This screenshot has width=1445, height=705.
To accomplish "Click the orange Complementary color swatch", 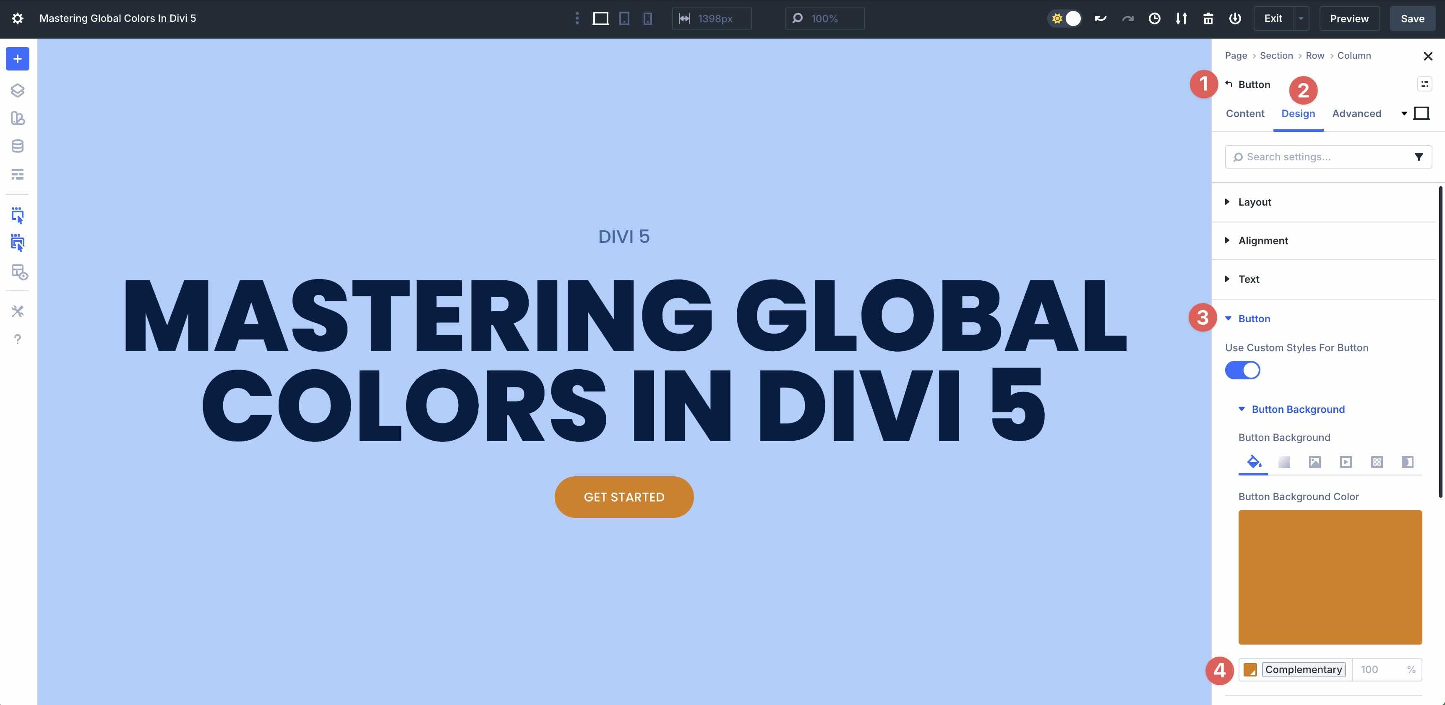I will [x=1251, y=669].
